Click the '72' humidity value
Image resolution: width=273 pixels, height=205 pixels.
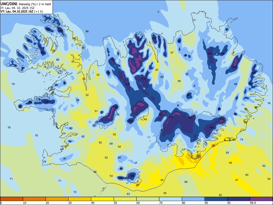coord(75,192)
